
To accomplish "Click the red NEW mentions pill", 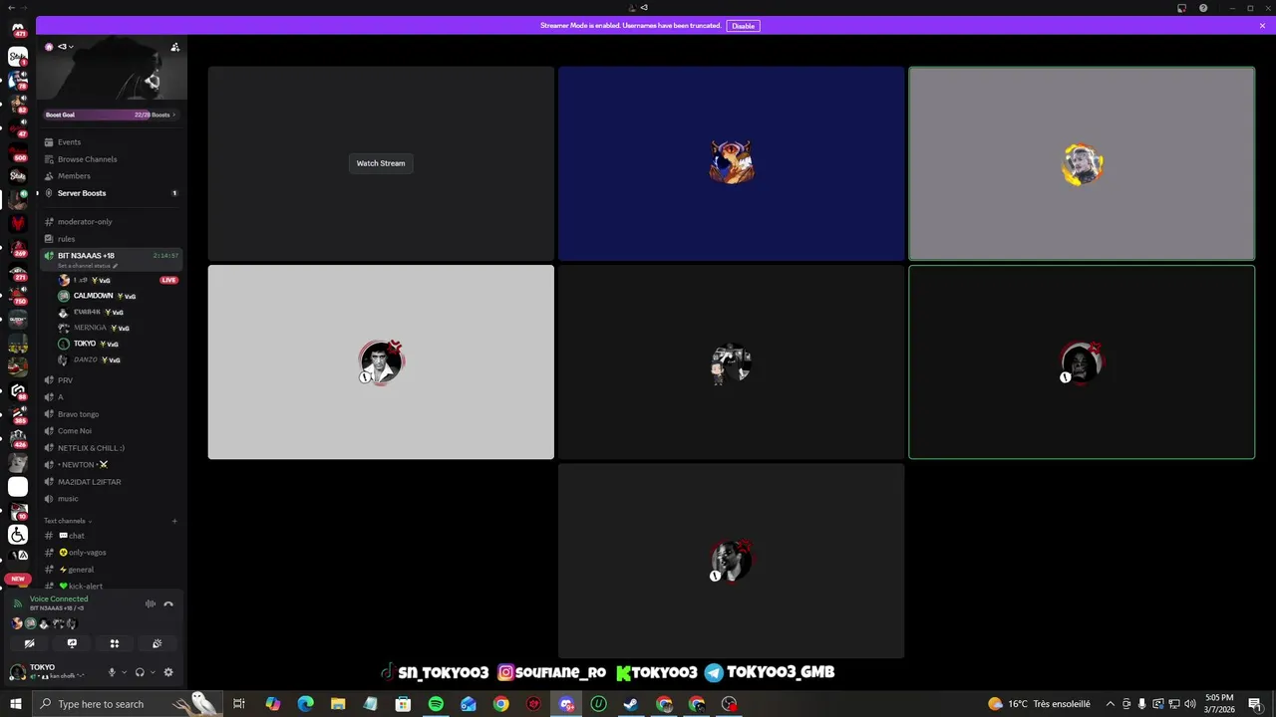I will coord(18,579).
